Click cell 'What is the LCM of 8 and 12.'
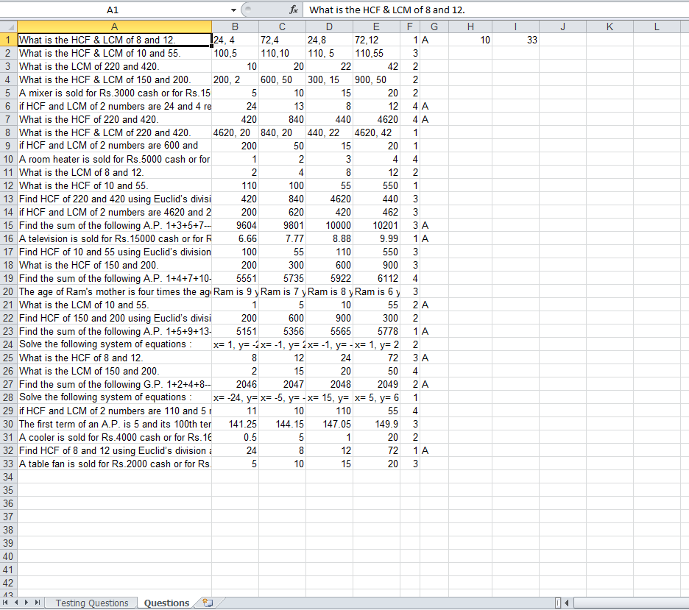Viewport: 689px width, 610px height. 114,172
